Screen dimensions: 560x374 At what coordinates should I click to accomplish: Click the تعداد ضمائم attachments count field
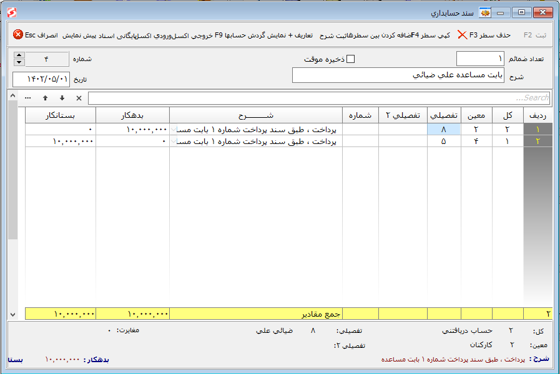480,59
